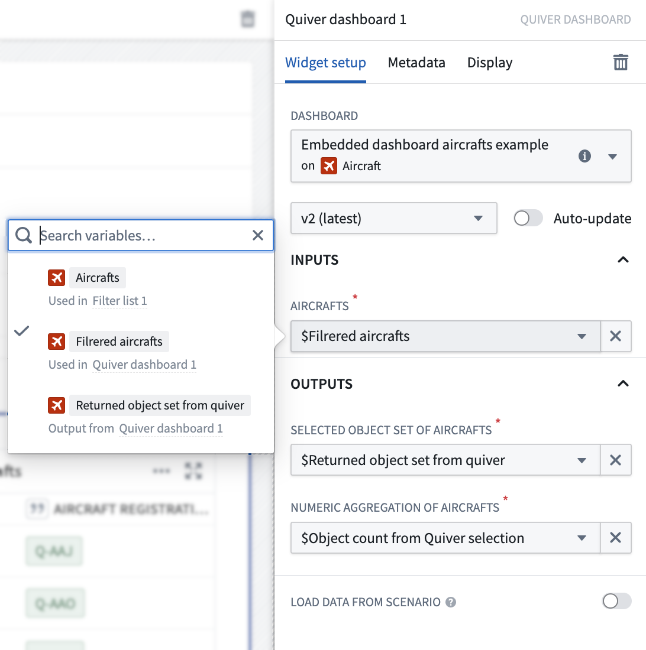Collapse the Inputs section

(x=623, y=260)
